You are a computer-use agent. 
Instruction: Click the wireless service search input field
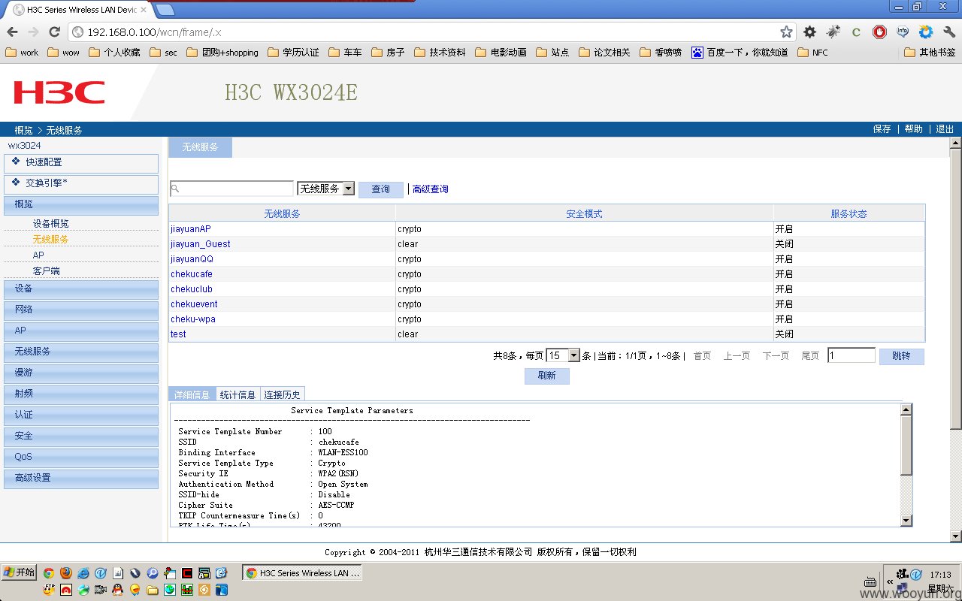click(231, 189)
